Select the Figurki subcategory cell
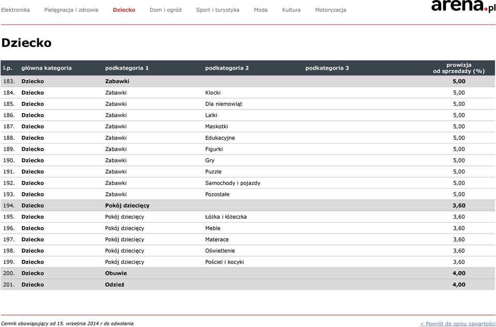Image resolution: width=496 pixels, height=327 pixels. pos(214,149)
